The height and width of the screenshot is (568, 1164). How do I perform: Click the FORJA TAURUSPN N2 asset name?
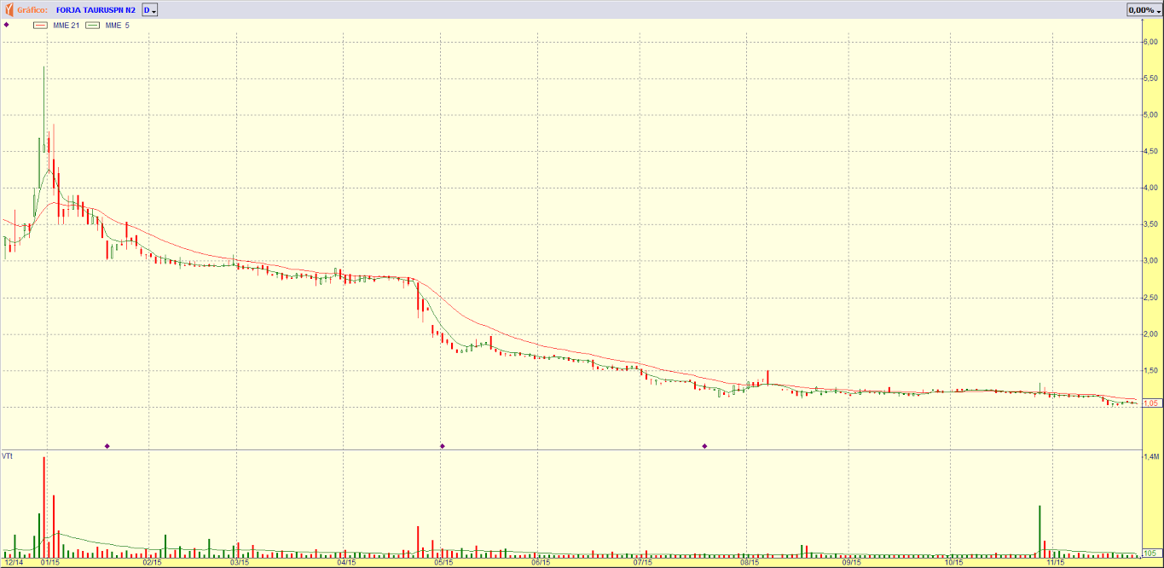(x=96, y=10)
